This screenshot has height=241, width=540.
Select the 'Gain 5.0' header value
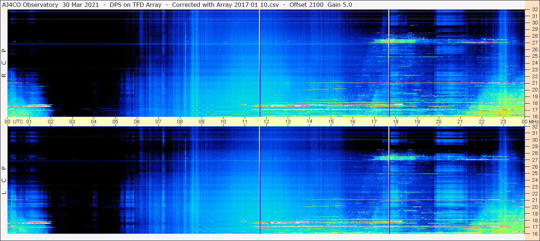pos(340,5)
